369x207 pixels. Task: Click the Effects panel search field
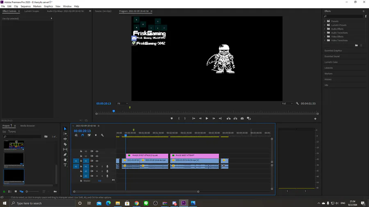click(343, 16)
